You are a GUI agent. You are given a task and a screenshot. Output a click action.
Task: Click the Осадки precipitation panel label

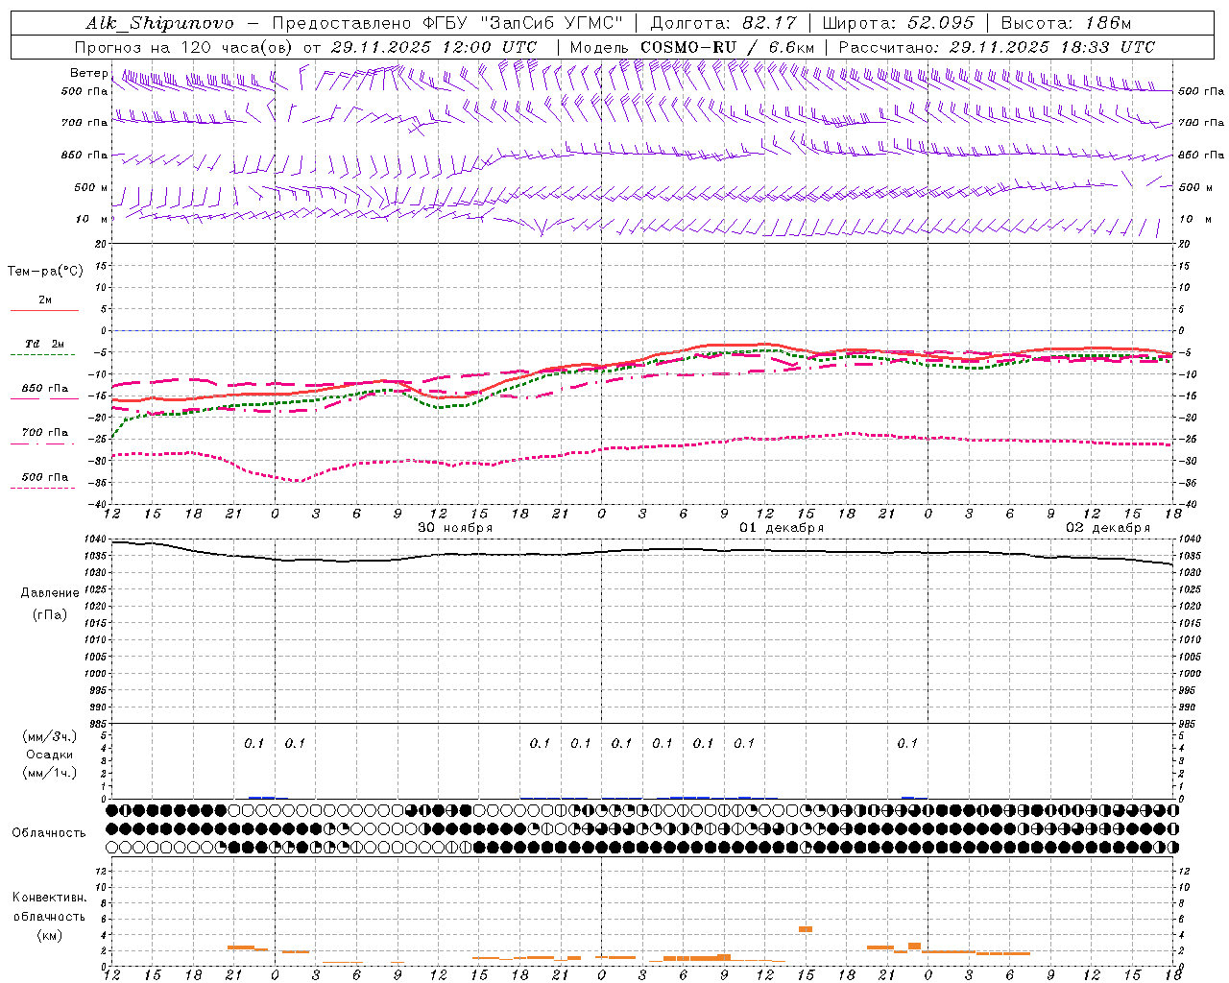tap(50, 755)
